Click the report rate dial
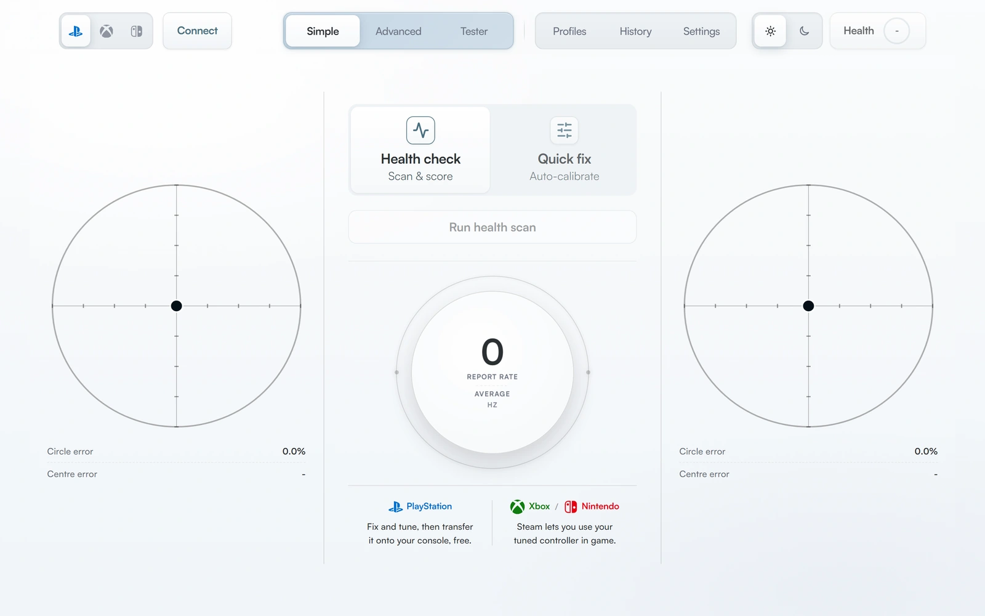Screen dimensions: 985x616 click(x=492, y=372)
